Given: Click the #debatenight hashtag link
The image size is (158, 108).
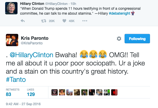Looking at the screenshot, I should [120, 13].
